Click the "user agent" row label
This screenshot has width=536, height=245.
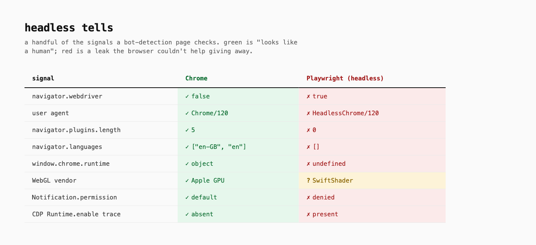click(x=51, y=113)
